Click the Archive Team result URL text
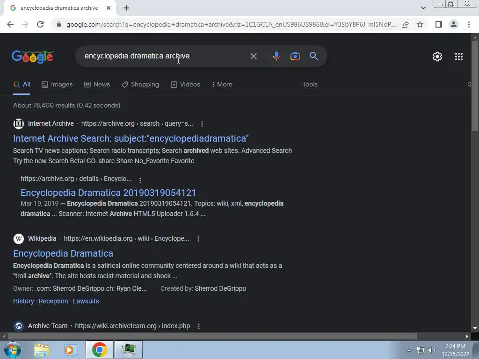 [132, 326]
